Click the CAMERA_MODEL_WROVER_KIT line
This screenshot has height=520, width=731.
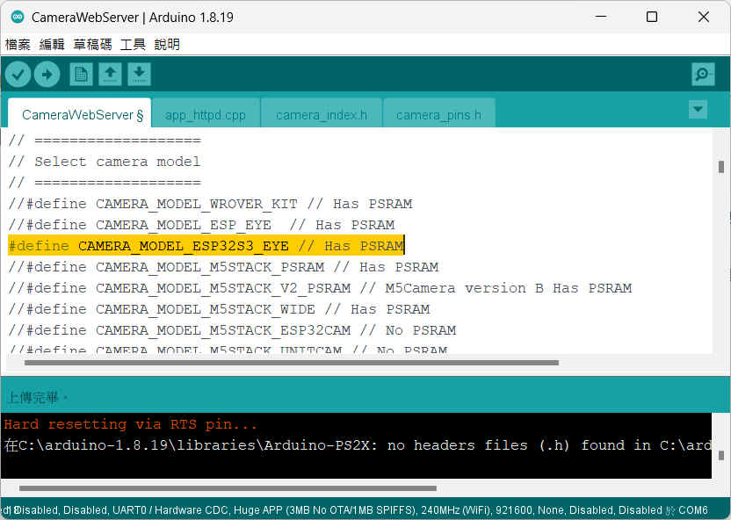click(x=210, y=204)
